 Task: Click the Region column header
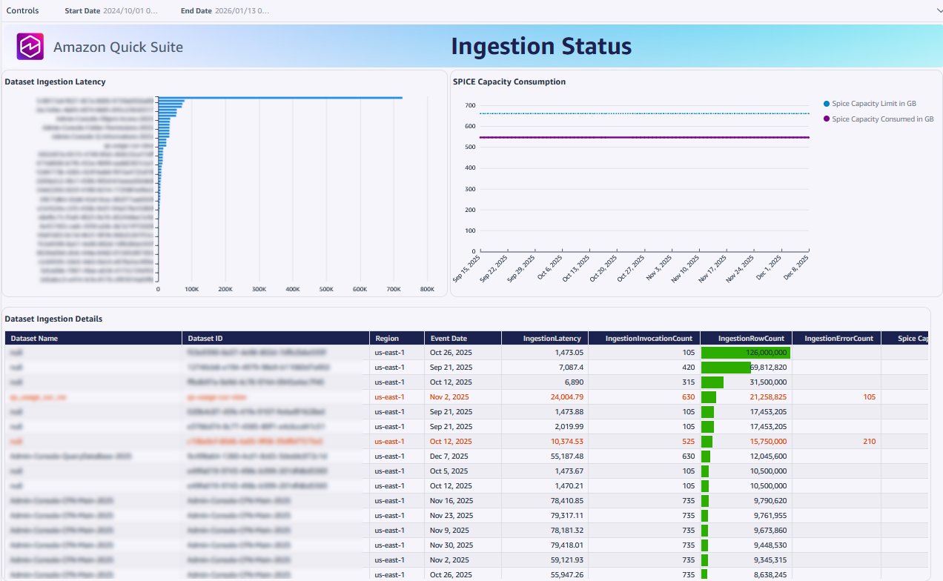coord(387,338)
